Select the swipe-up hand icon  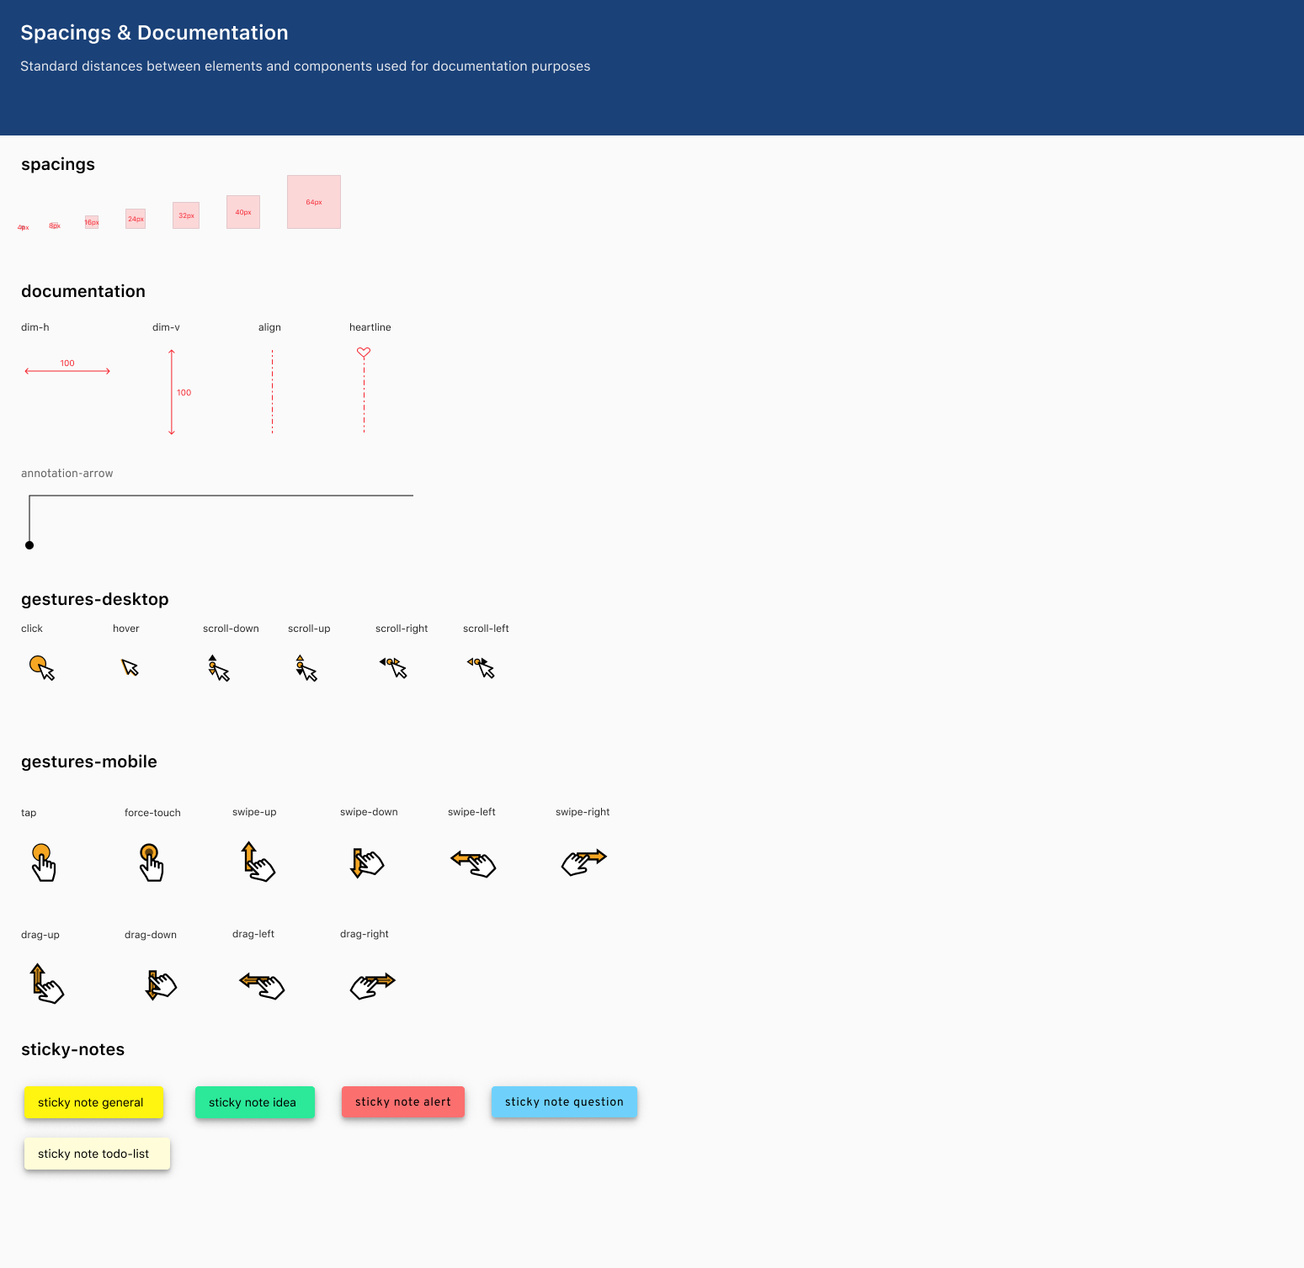pos(258,862)
